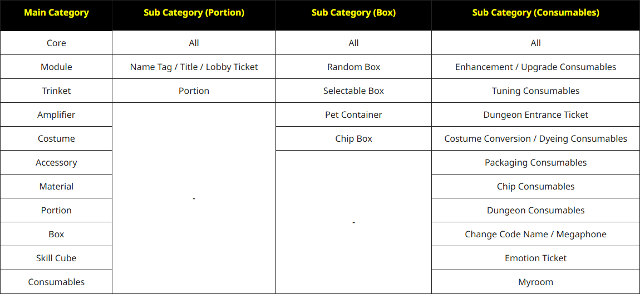Click the Emotion Ticket cell
This screenshot has height=294, width=640.
tap(535, 258)
